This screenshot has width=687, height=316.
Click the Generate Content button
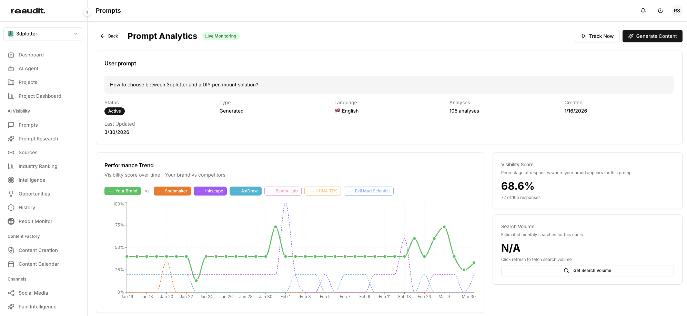(652, 36)
